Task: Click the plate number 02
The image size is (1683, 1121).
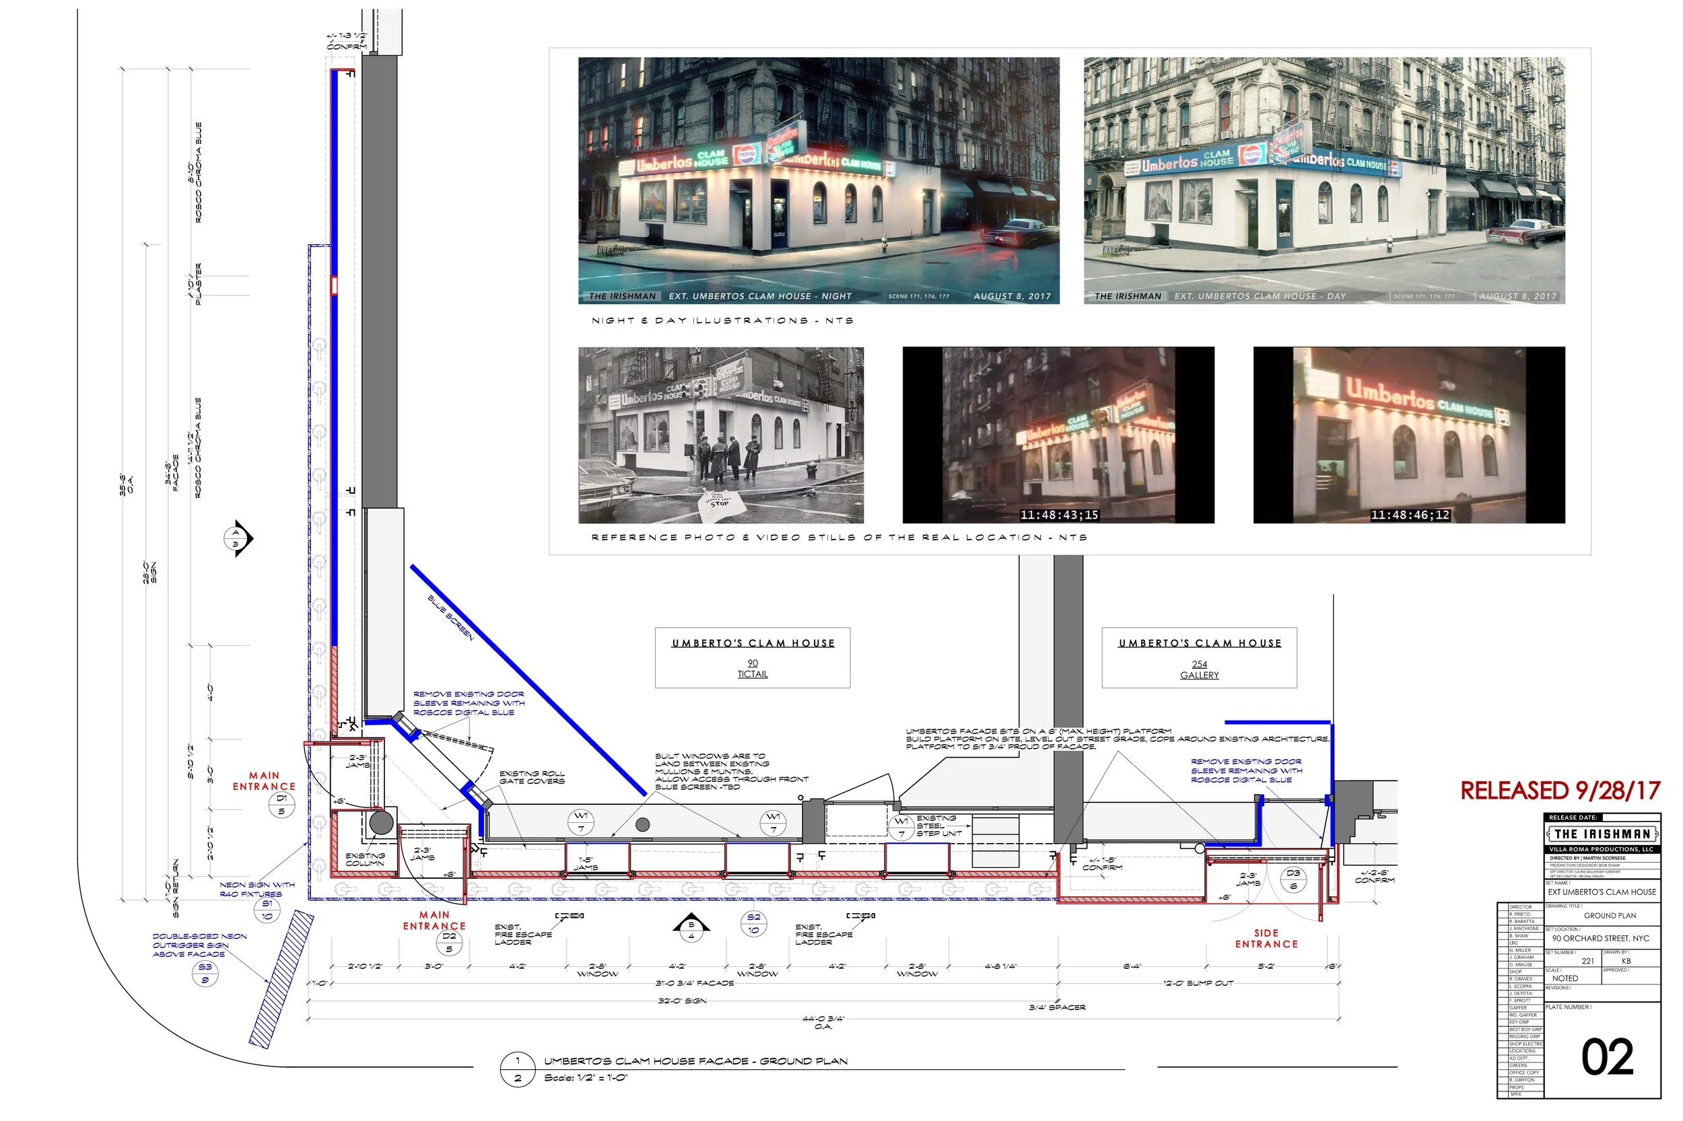Action: click(x=1606, y=1058)
